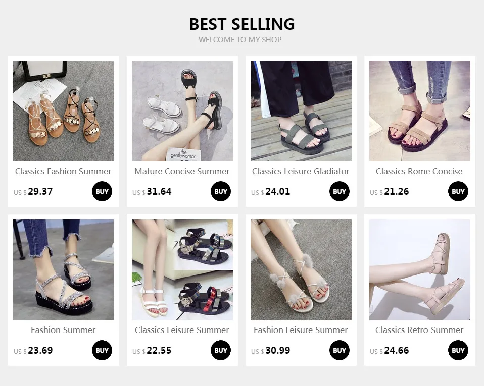Click the Fashion Leisure Summer title link
484x386 pixels.
tap(301, 330)
